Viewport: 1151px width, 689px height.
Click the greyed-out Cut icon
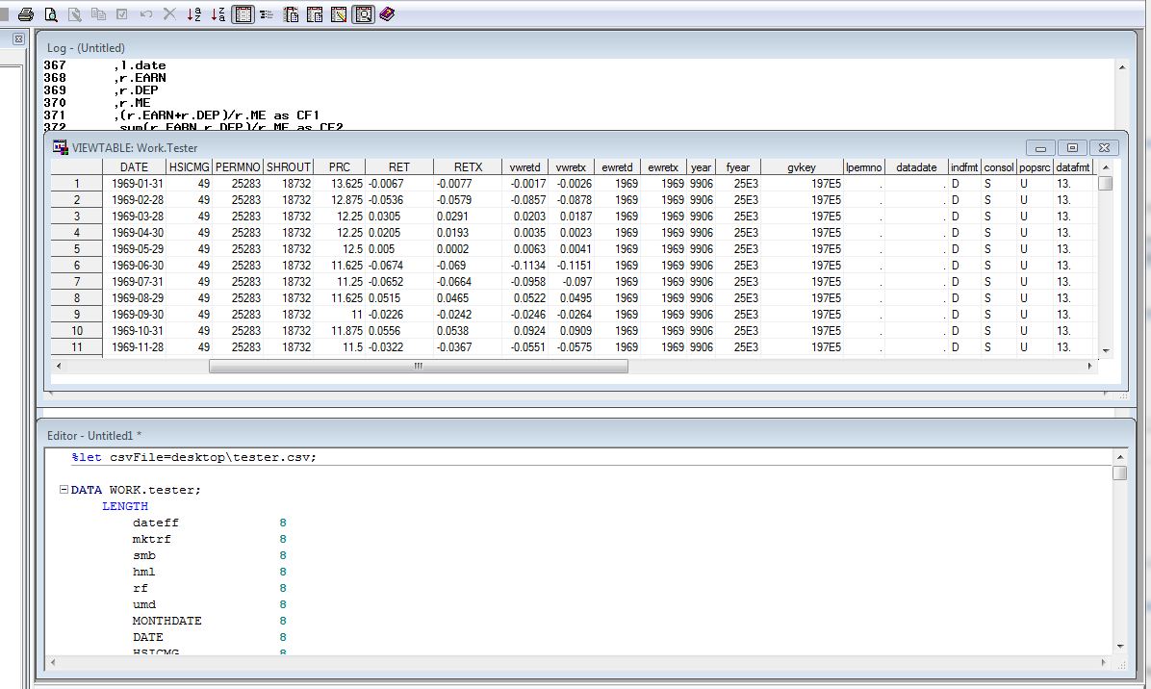[74, 13]
